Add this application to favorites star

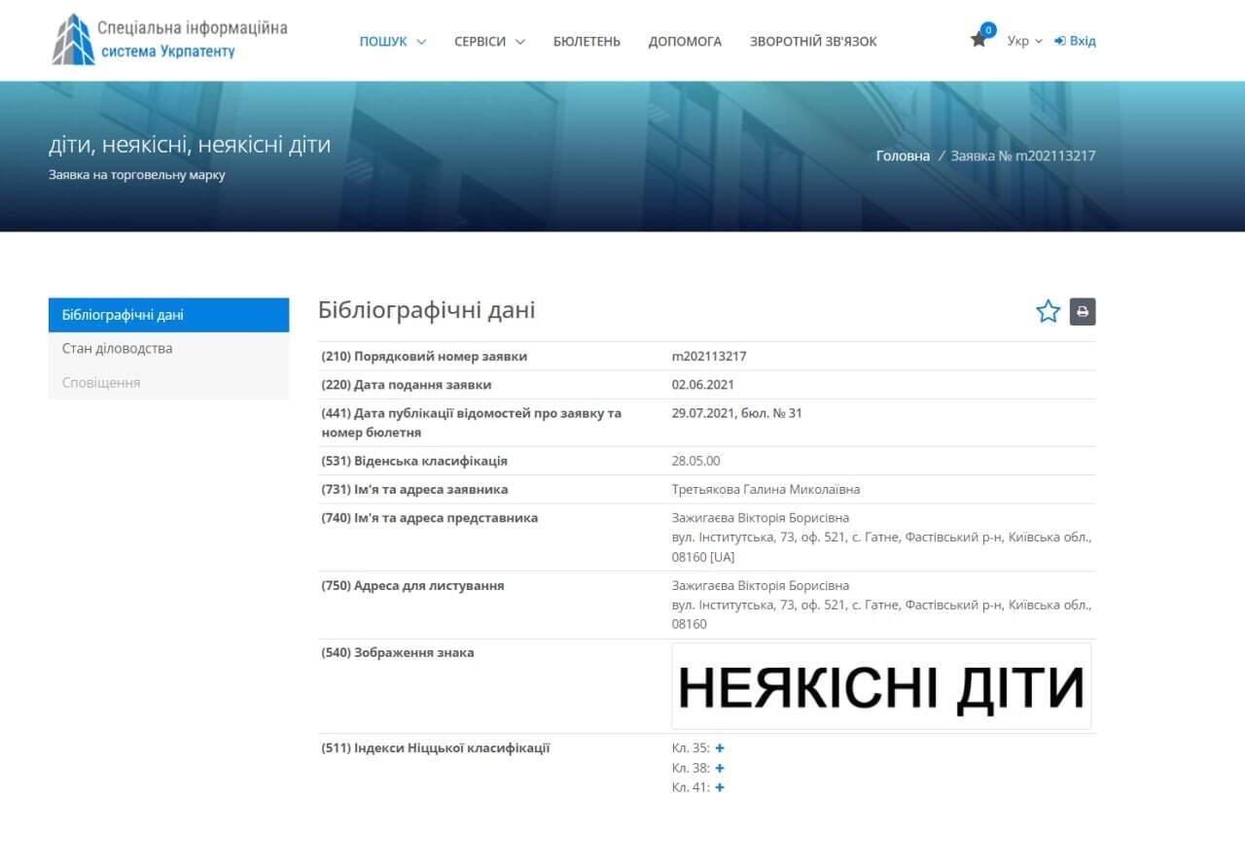pos(1048,312)
